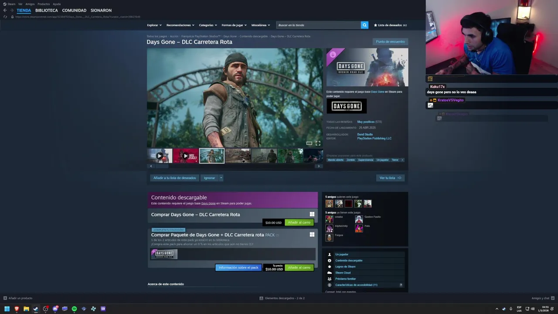Open the fullscreen screenshot view
558x314 pixels.
[x=318, y=143]
